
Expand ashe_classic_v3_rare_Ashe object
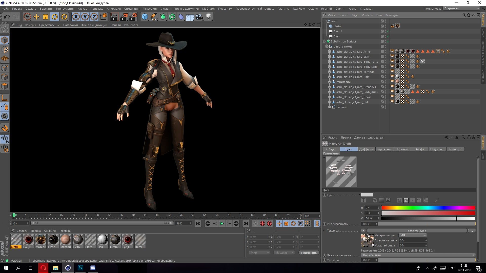point(329,52)
